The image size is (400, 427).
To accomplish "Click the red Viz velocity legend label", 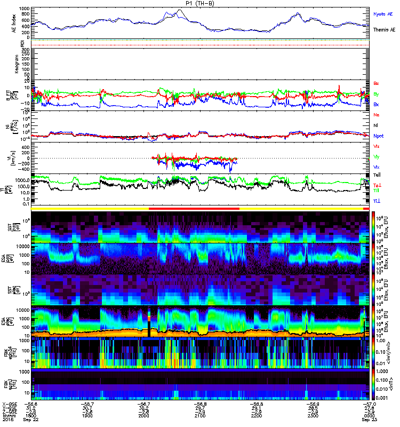I will 376,146.
